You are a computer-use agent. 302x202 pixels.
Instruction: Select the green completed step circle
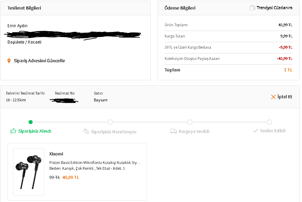coord(31,122)
